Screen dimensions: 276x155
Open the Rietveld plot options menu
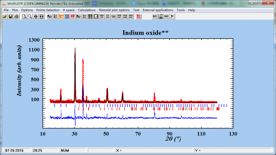coord(114,10)
